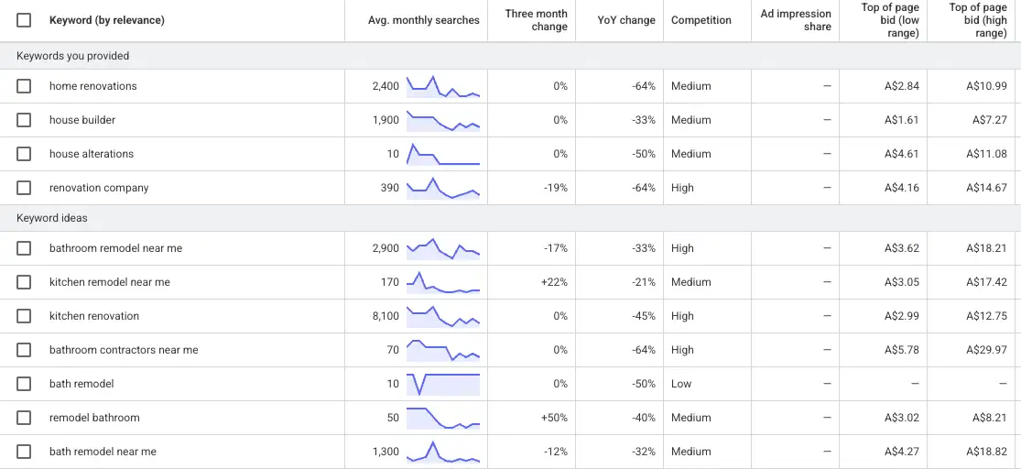Click the keyword 'bathroom remodel near me'
The image size is (1021, 469).
coord(116,248)
